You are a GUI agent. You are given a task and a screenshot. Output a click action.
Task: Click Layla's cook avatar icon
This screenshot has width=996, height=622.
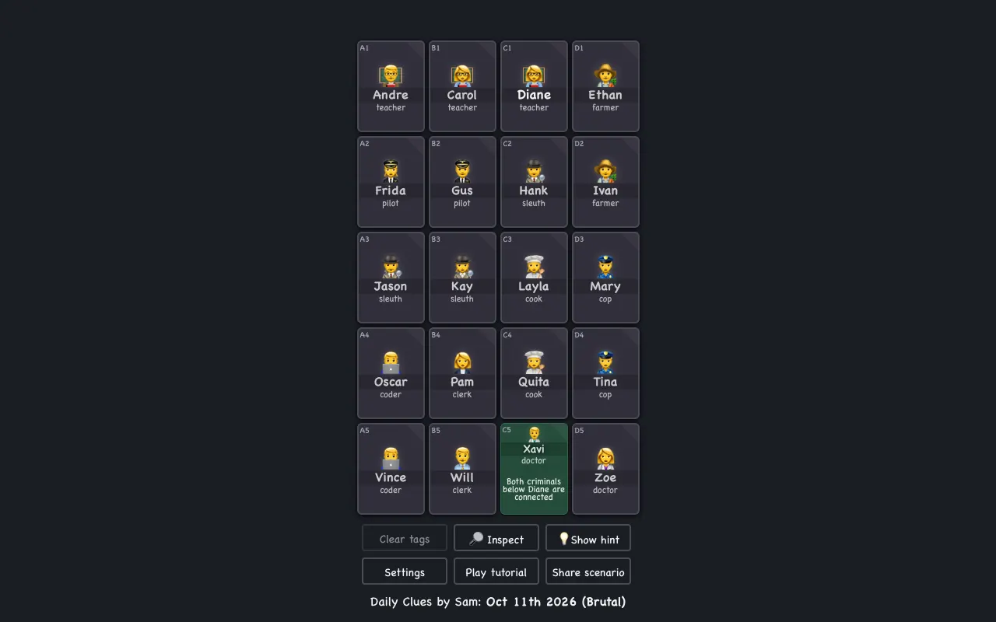[x=534, y=267]
